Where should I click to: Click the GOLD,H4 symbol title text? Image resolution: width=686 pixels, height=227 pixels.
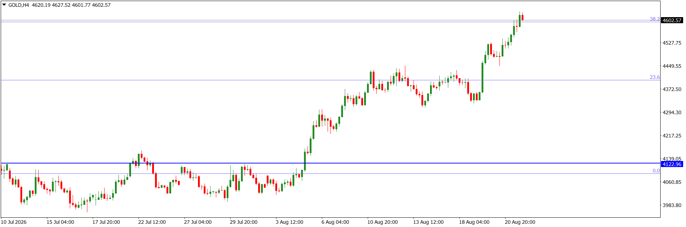[x=19, y=5]
